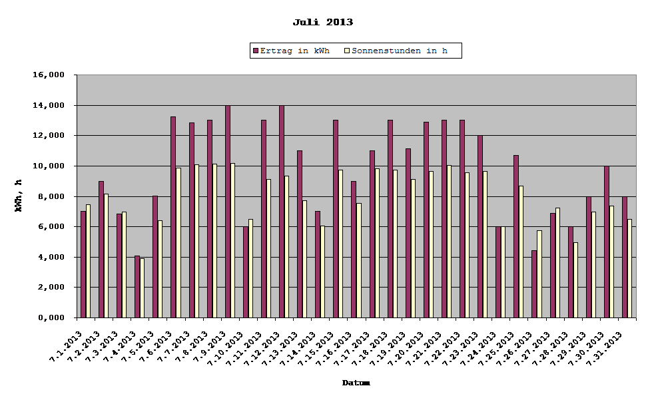Click the maroon legend color square
The width and height of the screenshot is (646, 402).
pyautogui.click(x=255, y=50)
